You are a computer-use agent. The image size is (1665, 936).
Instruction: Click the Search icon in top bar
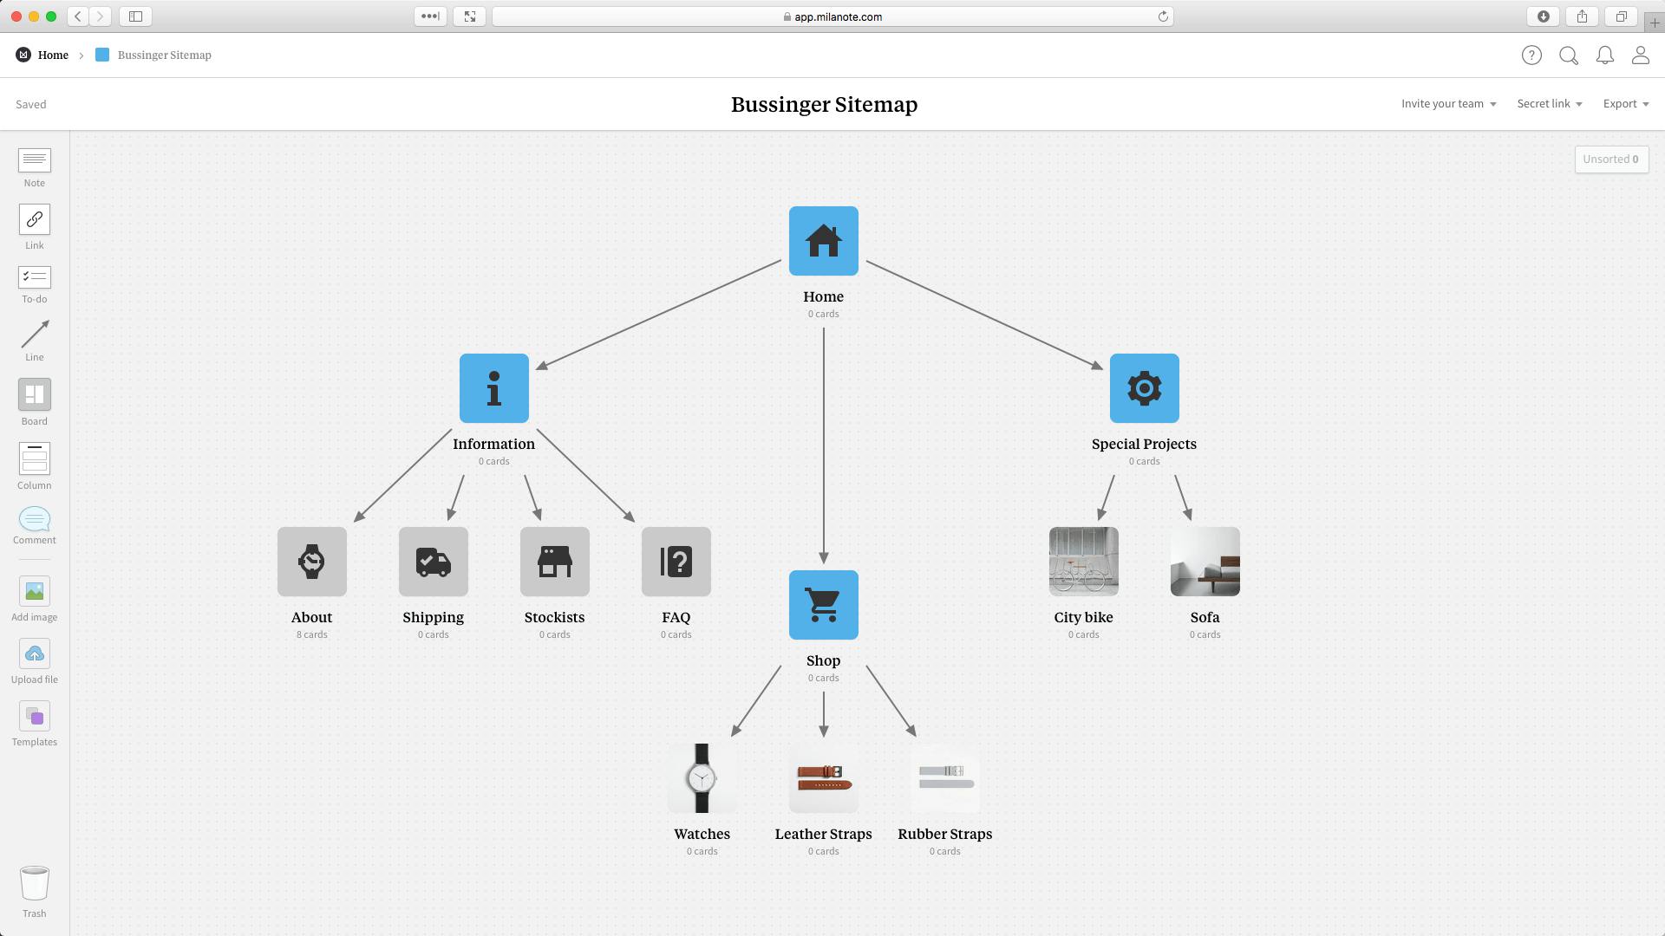coord(1568,55)
